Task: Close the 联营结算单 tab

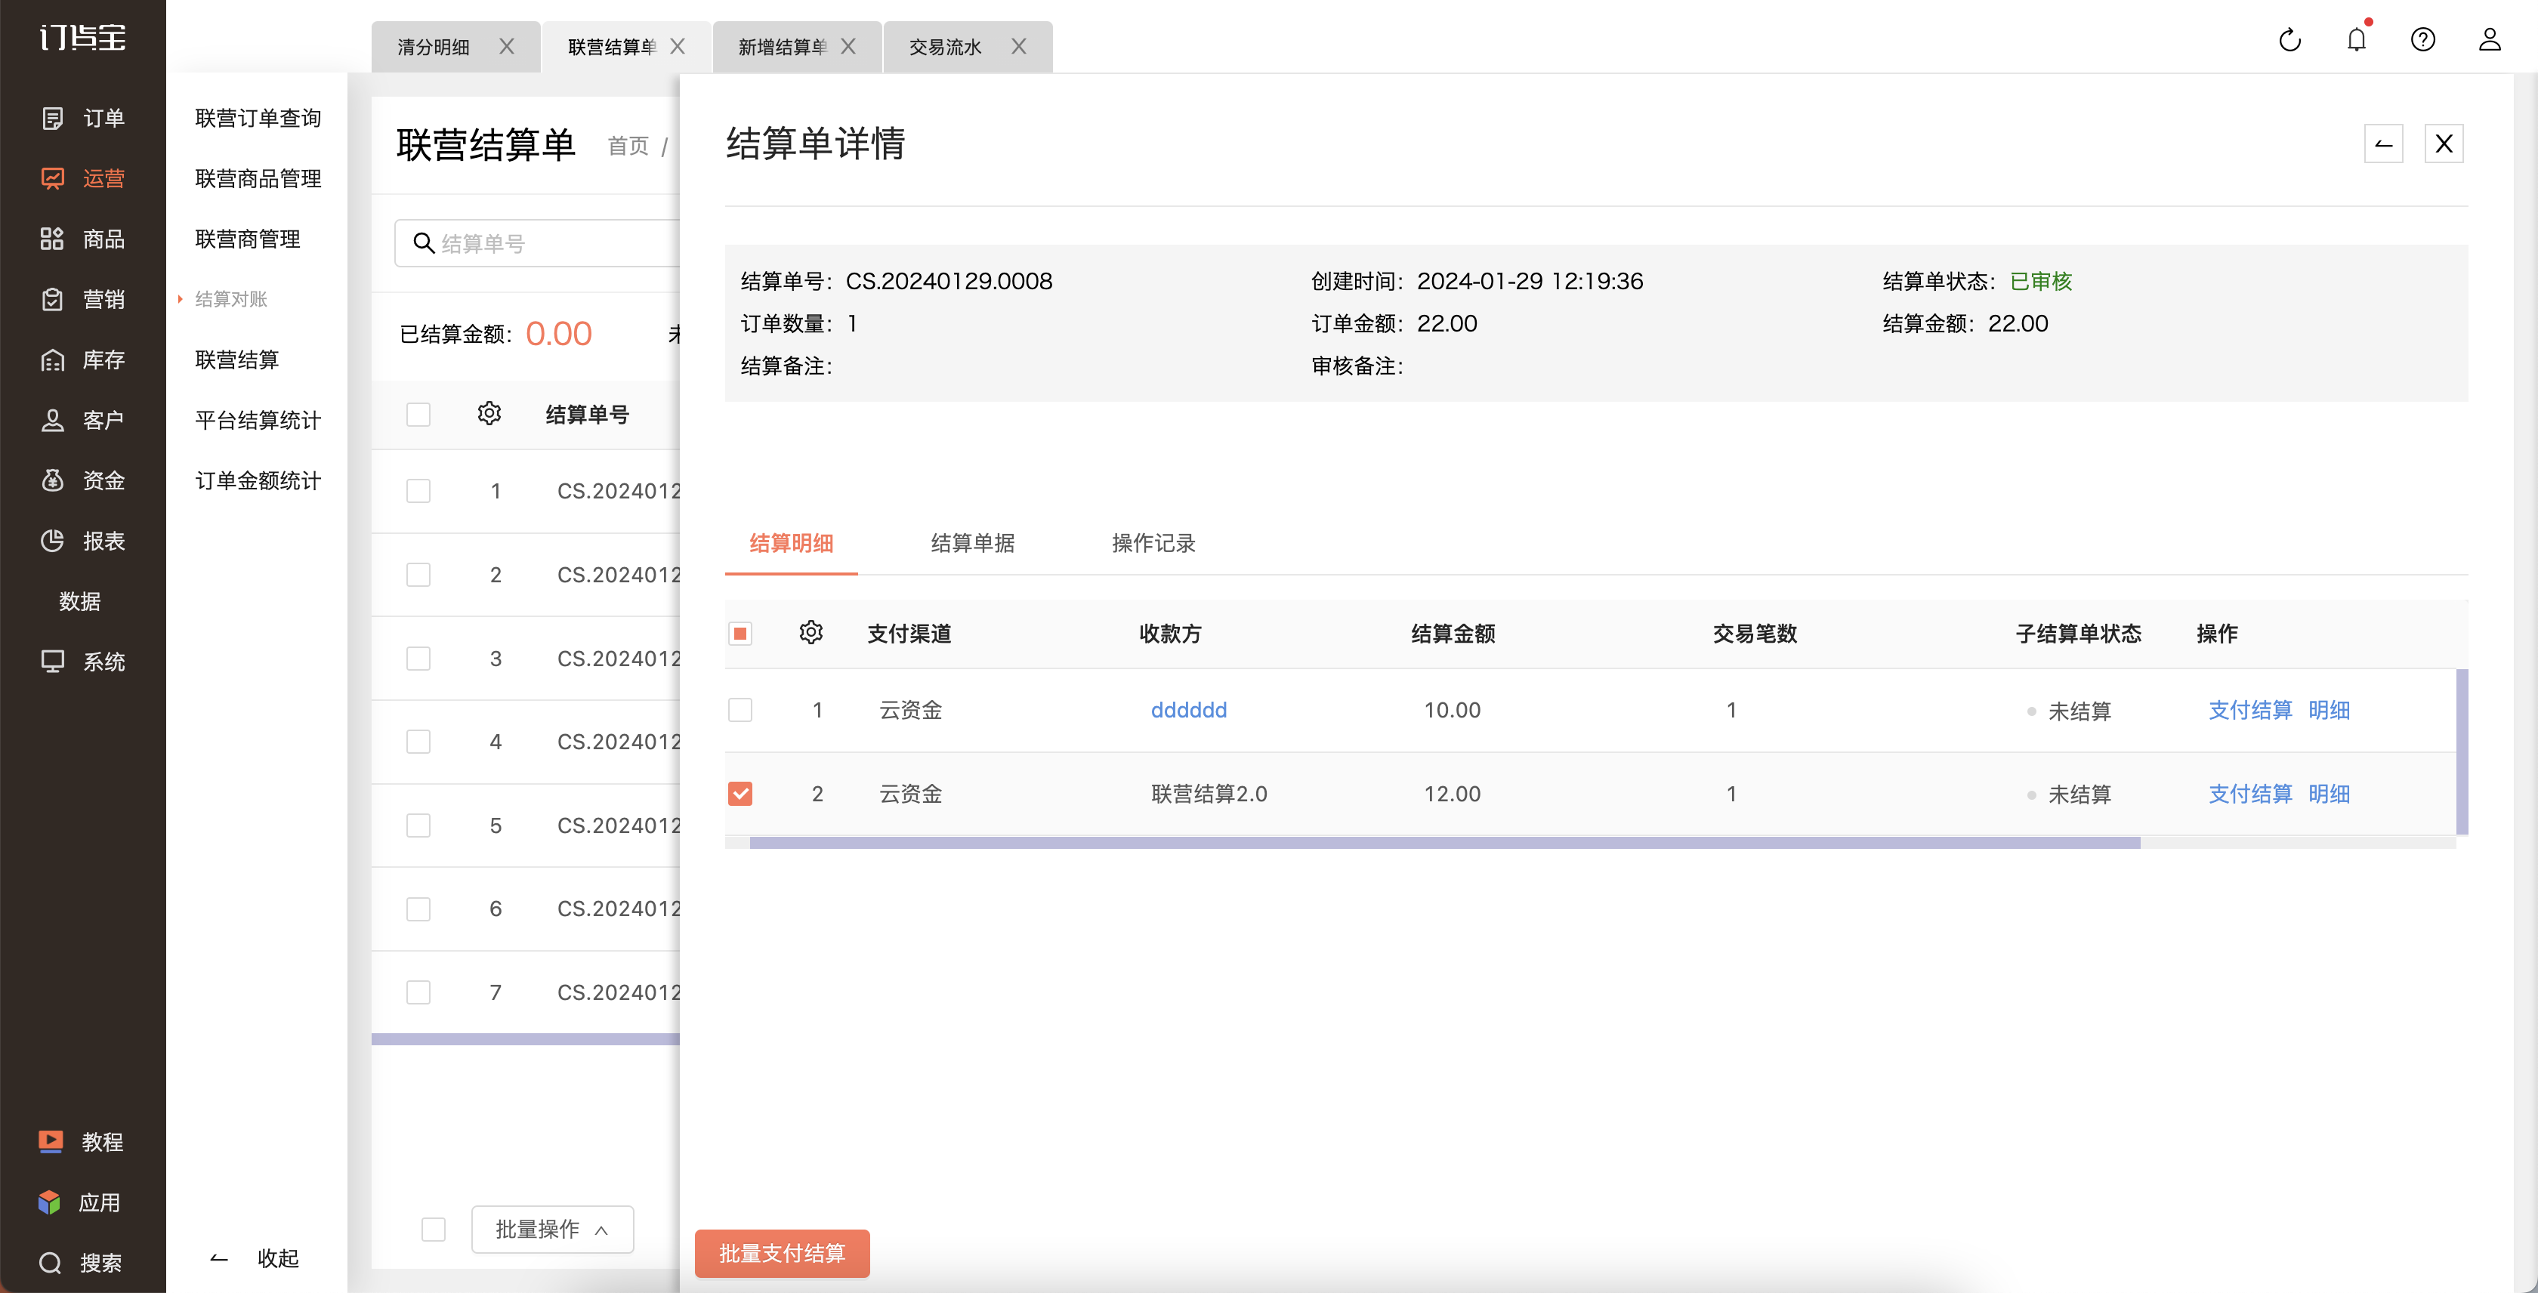Action: tap(678, 46)
